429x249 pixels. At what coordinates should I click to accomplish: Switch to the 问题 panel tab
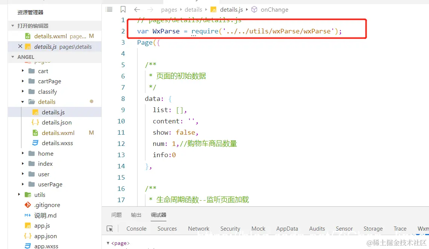click(116, 215)
